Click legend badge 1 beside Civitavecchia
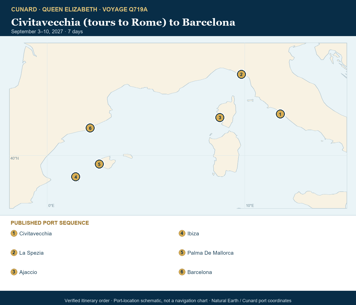 14,233
